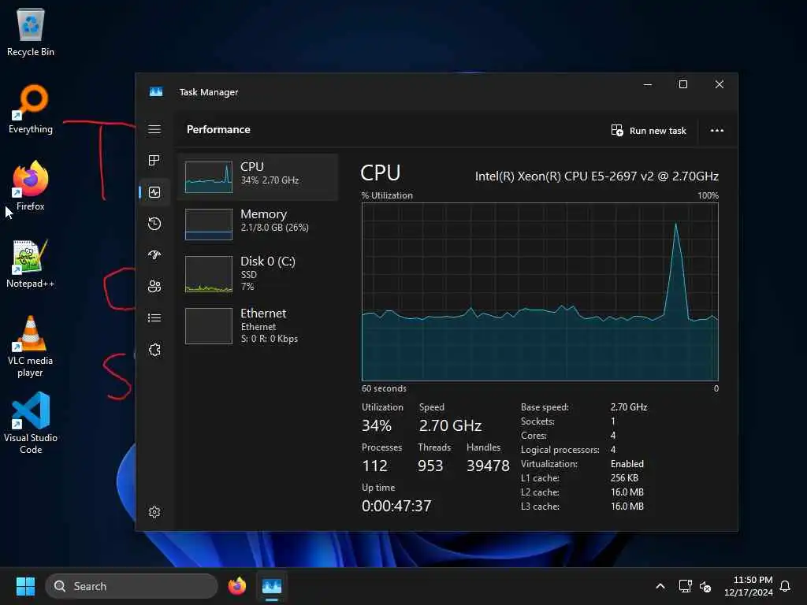
Task: Click the CPU utilization graph area
Action: pos(540,291)
